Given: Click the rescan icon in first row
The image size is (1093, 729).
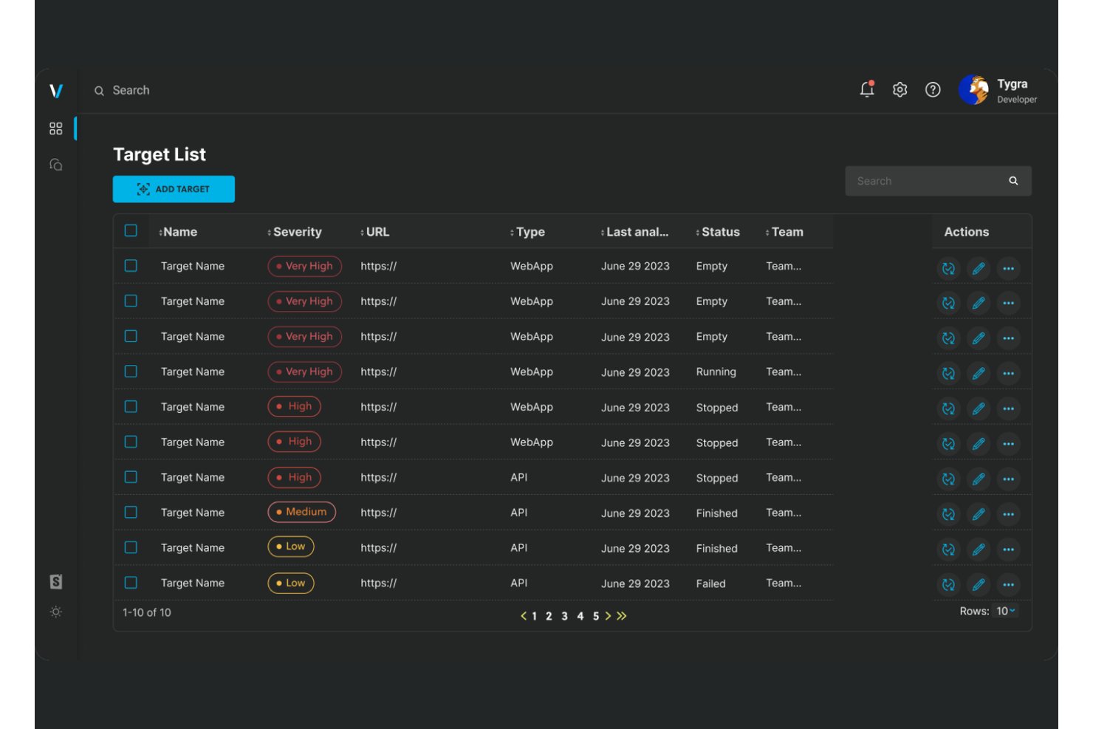Looking at the screenshot, I should click(x=948, y=268).
